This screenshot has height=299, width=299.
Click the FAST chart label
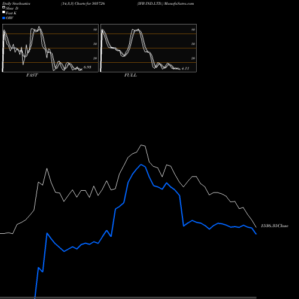pyautogui.click(x=32, y=75)
